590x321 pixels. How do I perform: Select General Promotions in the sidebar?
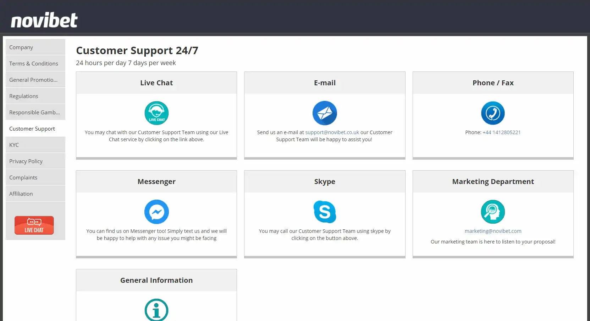click(35, 80)
